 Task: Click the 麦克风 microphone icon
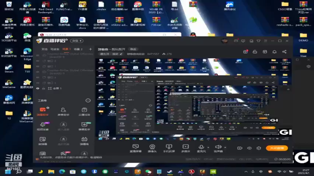(x=201, y=147)
